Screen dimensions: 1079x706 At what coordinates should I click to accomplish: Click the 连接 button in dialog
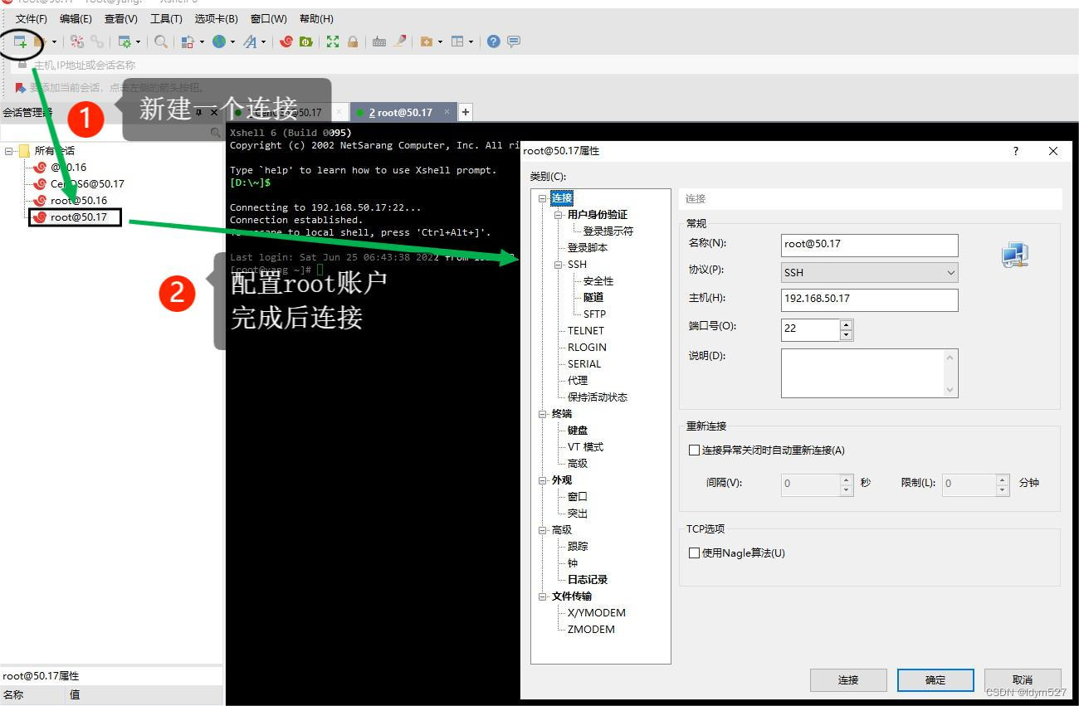click(x=848, y=680)
